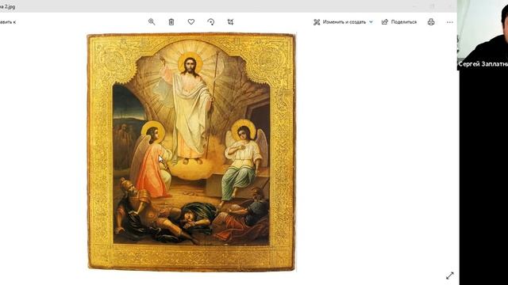Print the image with the printer icon
508x285 pixels.
(431, 22)
